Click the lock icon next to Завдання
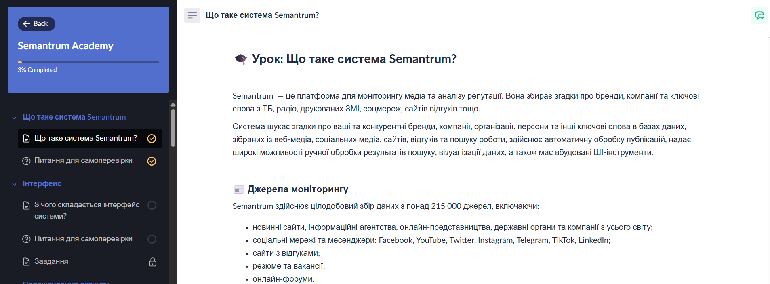The height and width of the screenshot is (284, 770). (153, 262)
